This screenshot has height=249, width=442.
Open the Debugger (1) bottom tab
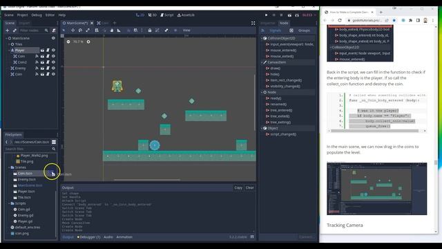pos(89,237)
